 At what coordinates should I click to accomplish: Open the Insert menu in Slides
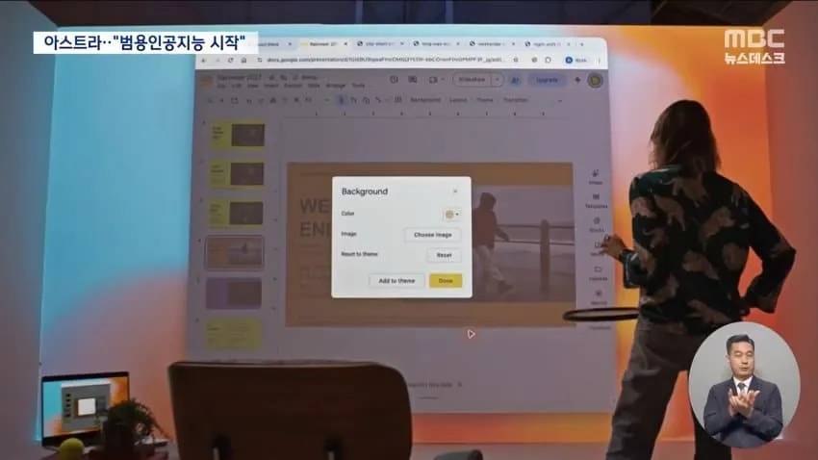tap(270, 86)
